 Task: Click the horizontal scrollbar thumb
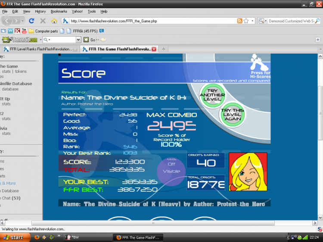[x=153, y=223]
